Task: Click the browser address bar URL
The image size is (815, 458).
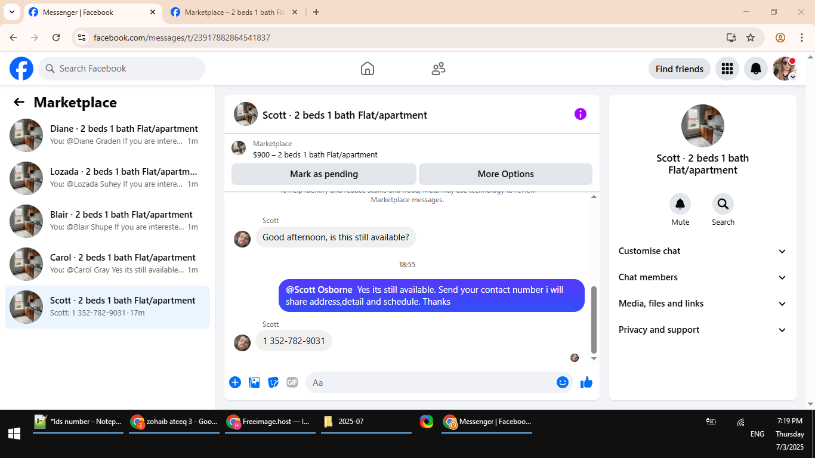Action: 182,38
